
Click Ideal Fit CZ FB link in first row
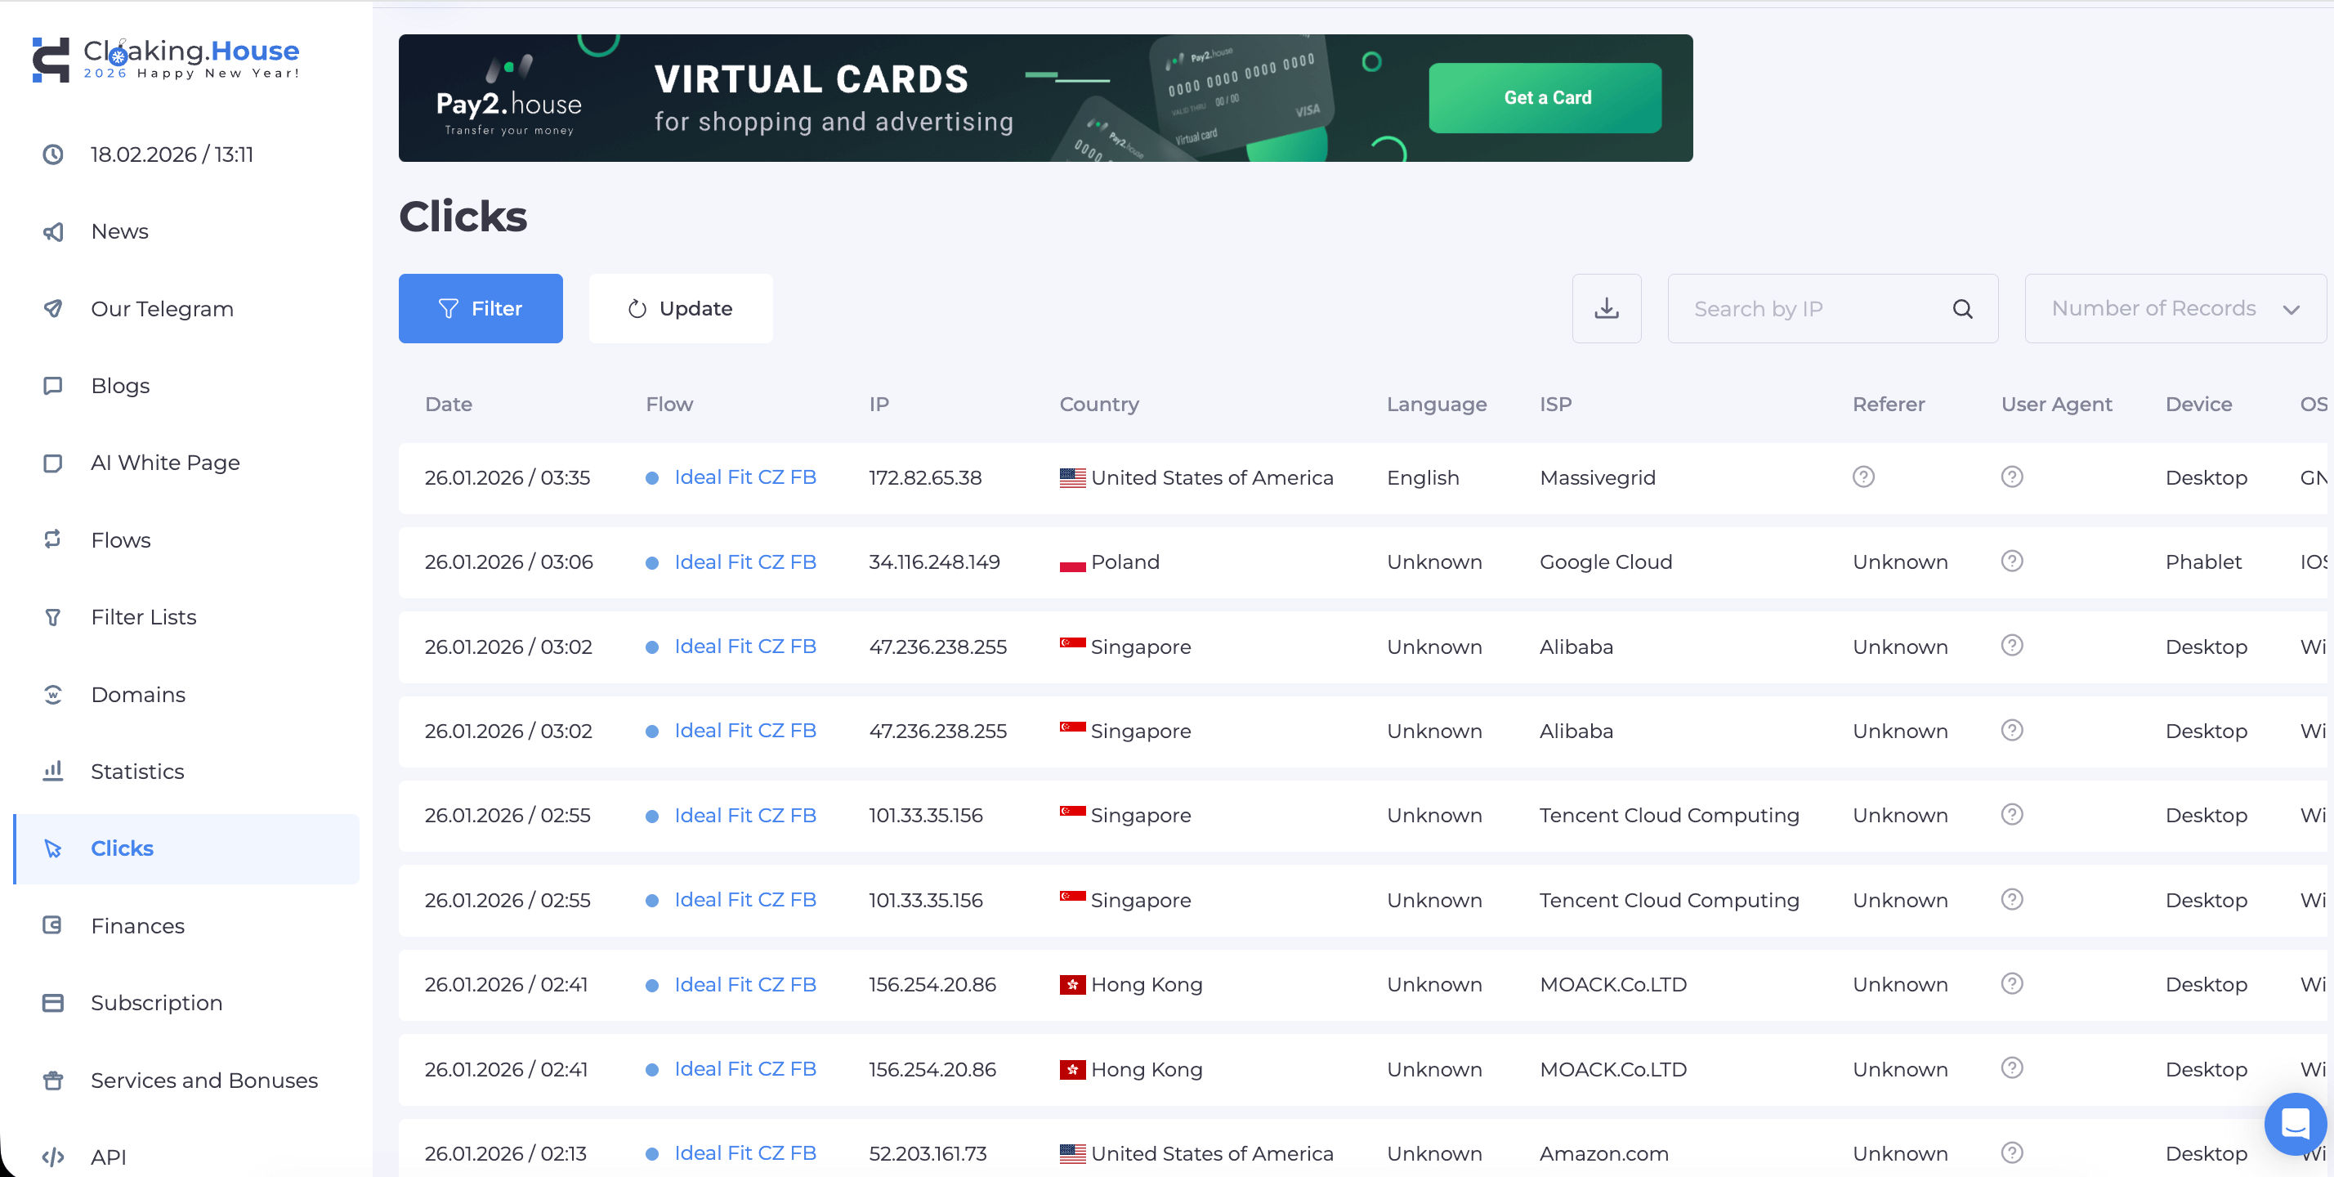tap(744, 477)
